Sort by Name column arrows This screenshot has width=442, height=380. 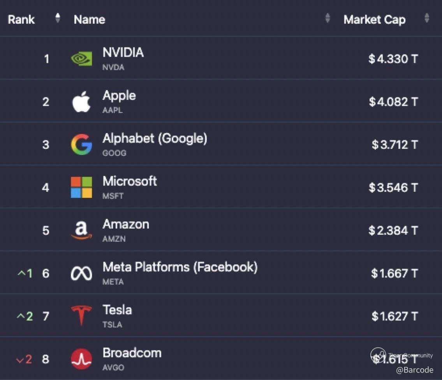click(x=328, y=18)
